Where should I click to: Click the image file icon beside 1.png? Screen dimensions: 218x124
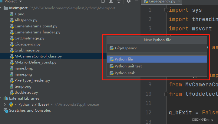11,14
